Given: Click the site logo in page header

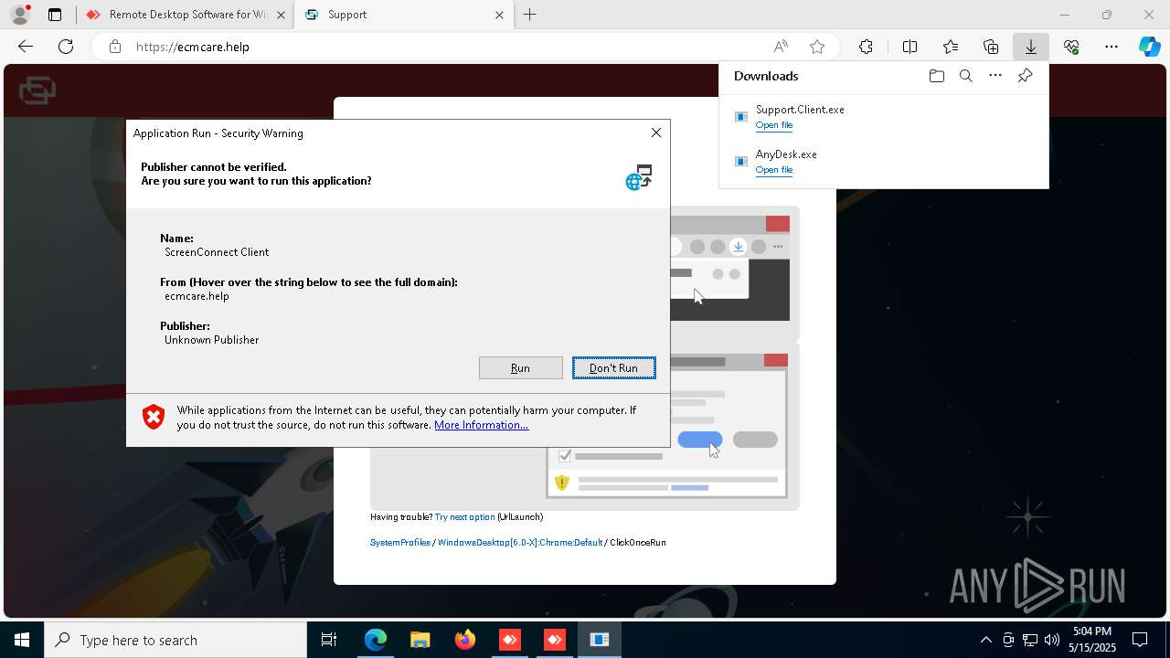Looking at the screenshot, I should click(x=37, y=90).
